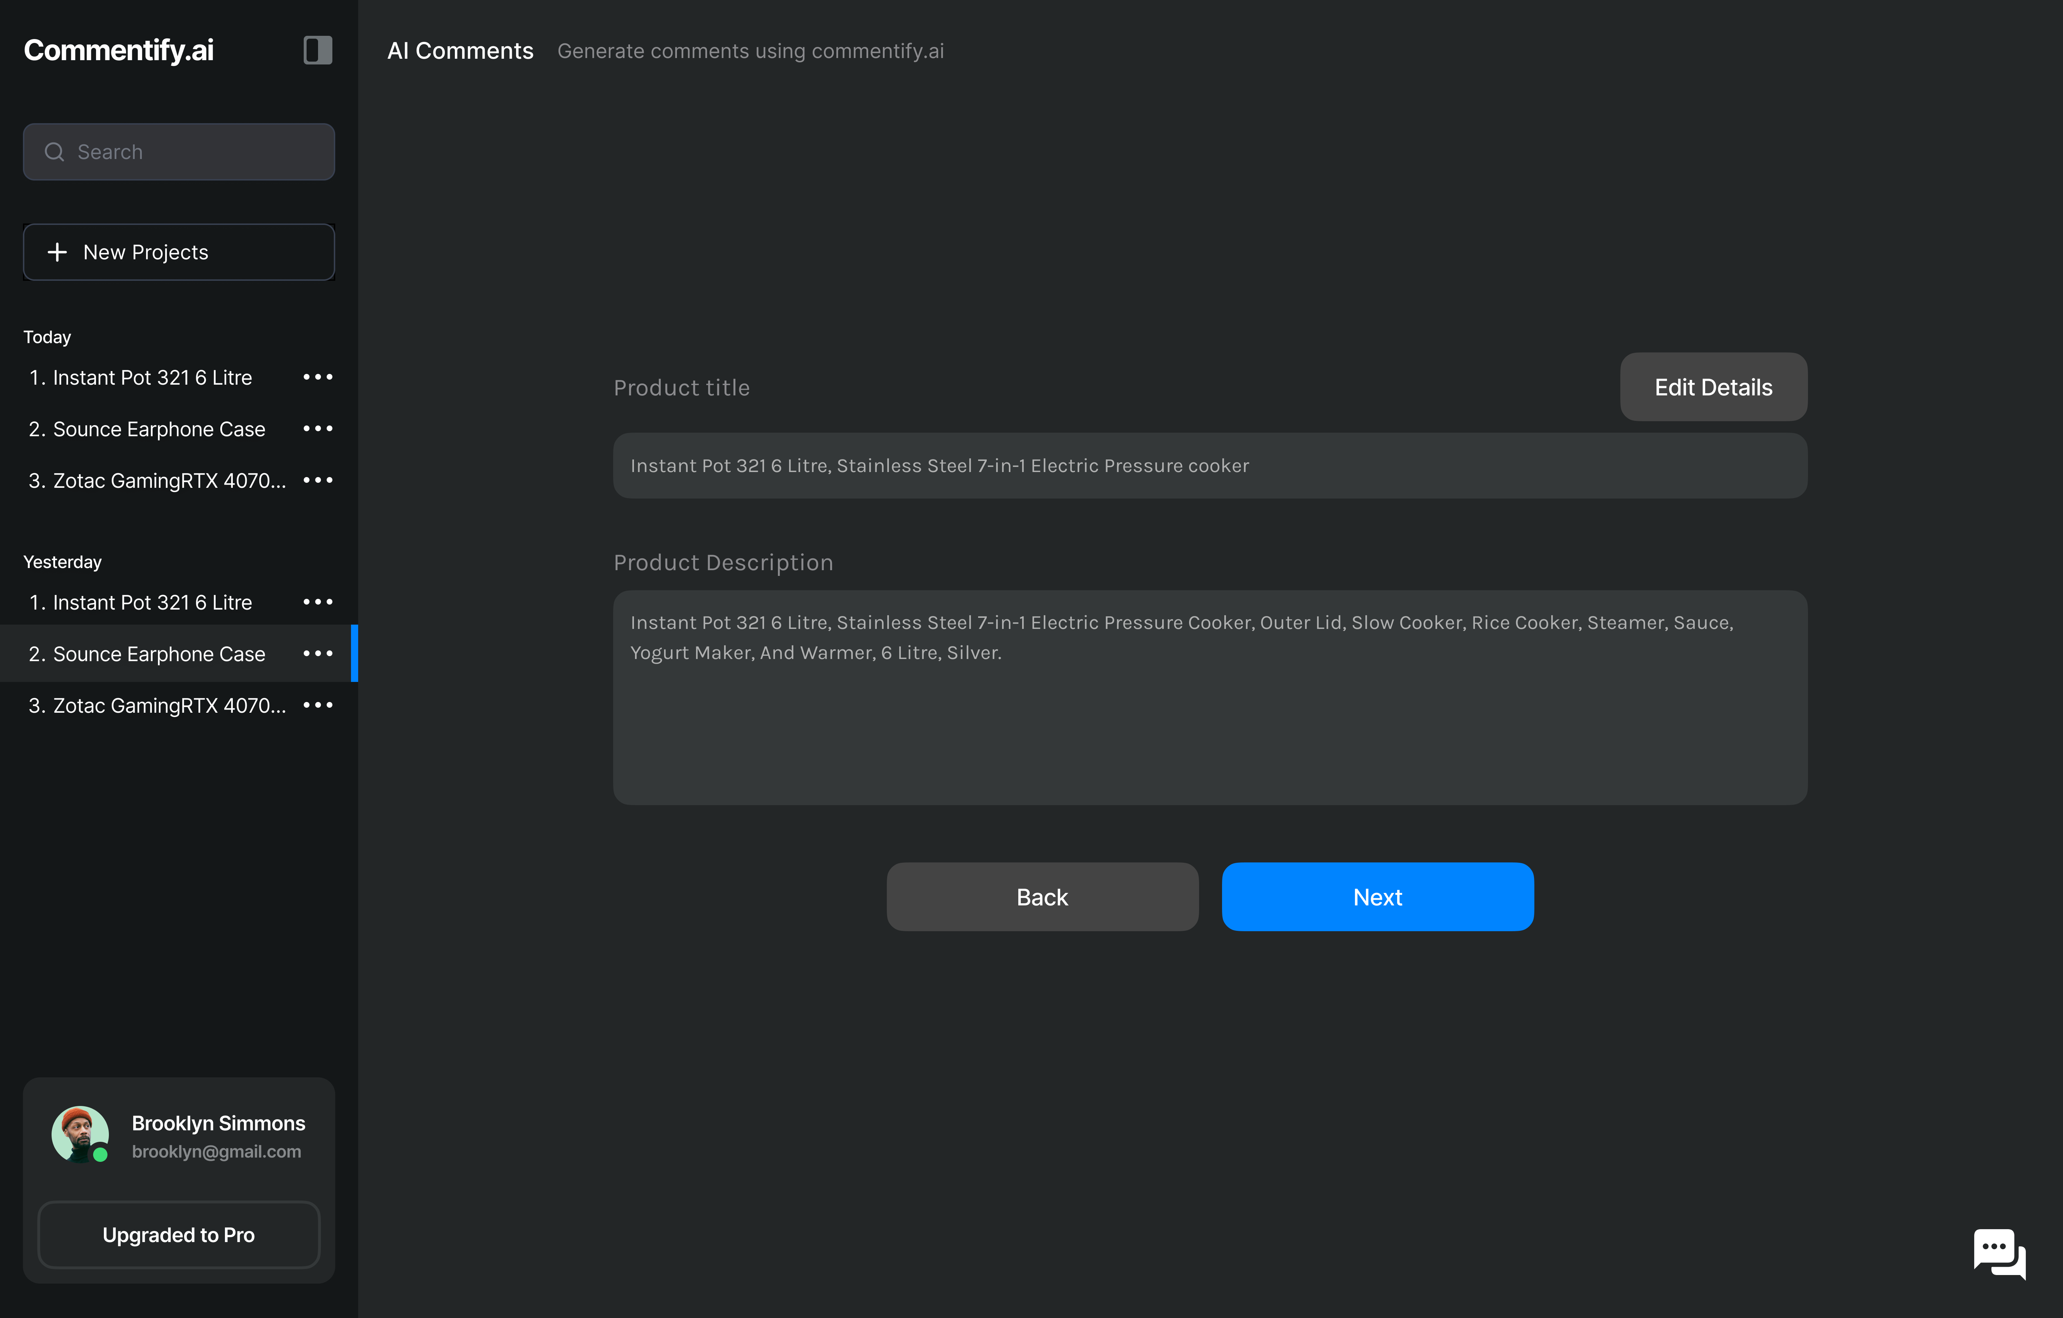The image size is (2063, 1318).
Task: Open options for Today's Zotac GamingRTX project
Action: click(318, 480)
